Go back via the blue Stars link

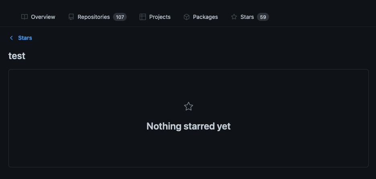[25, 38]
